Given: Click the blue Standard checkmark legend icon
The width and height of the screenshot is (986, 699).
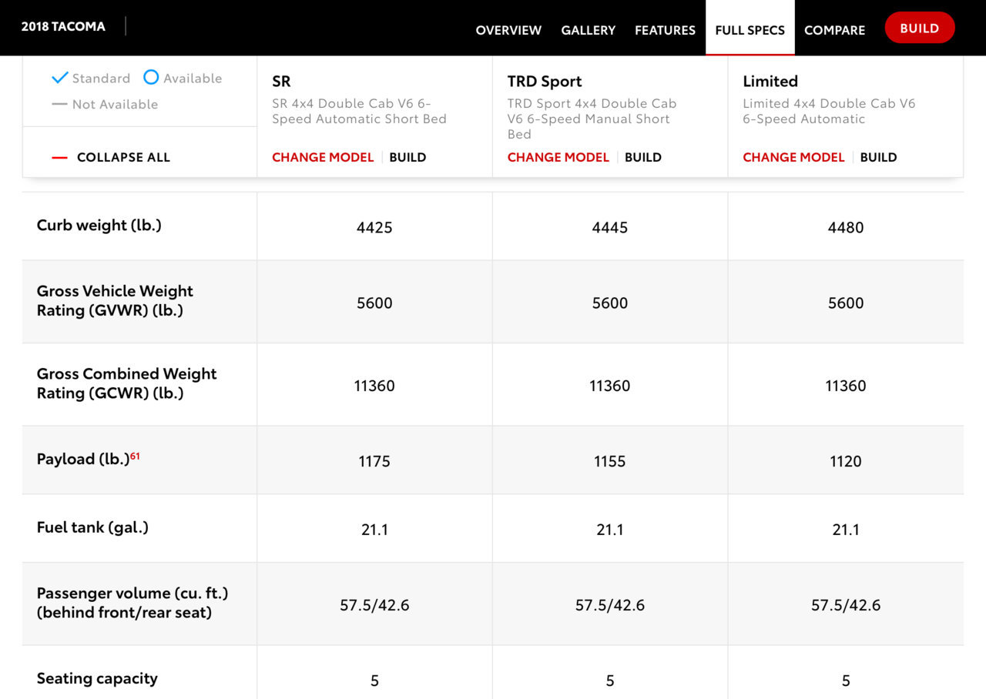Looking at the screenshot, I should pos(60,78).
